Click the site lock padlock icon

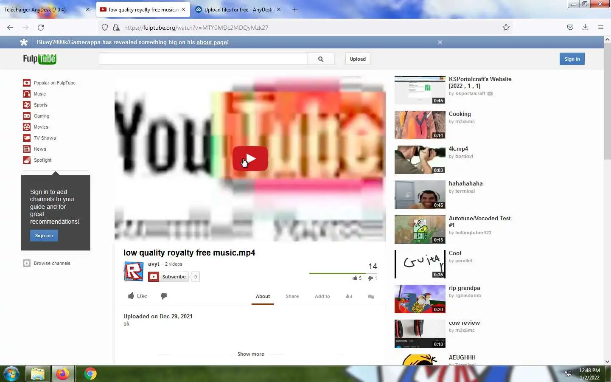(x=116, y=27)
